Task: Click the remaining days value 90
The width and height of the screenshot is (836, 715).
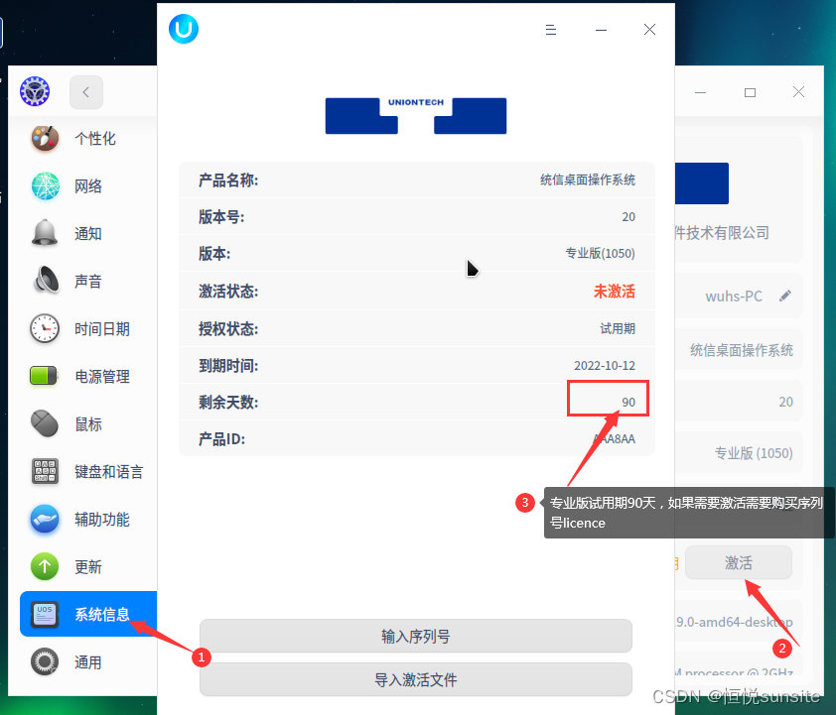Action: tap(628, 402)
